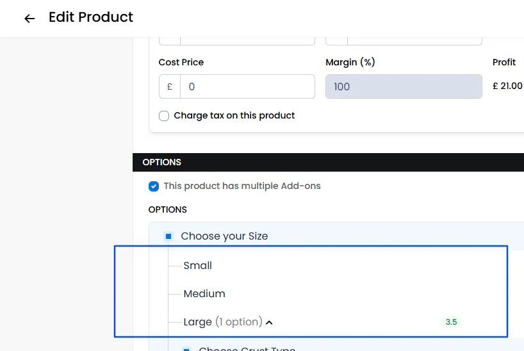Image resolution: width=524 pixels, height=351 pixels.
Task: Click the black OPTIONS section header
Action: click(328, 162)
